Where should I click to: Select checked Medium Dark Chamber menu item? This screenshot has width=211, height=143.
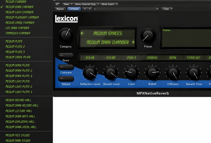19,7
